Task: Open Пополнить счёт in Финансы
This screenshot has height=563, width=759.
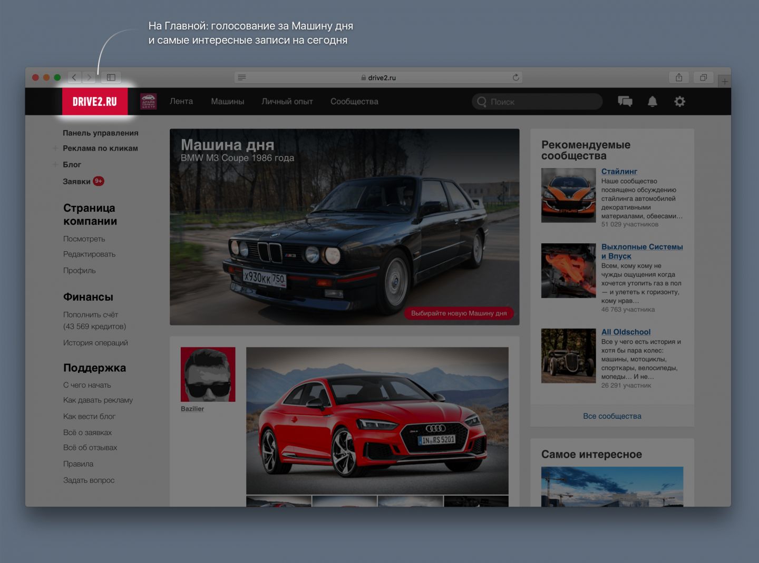Action: 91,315
